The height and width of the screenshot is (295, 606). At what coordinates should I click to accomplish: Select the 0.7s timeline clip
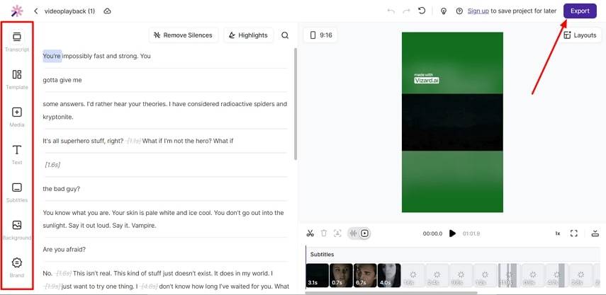pyautogui.click(x=341, y=275)
